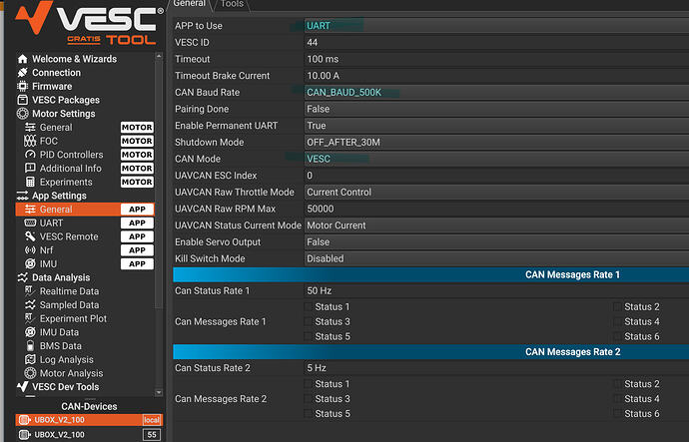Edit Timeout Brake Current field
Viewport: 689px width, 442px height.
496,76
